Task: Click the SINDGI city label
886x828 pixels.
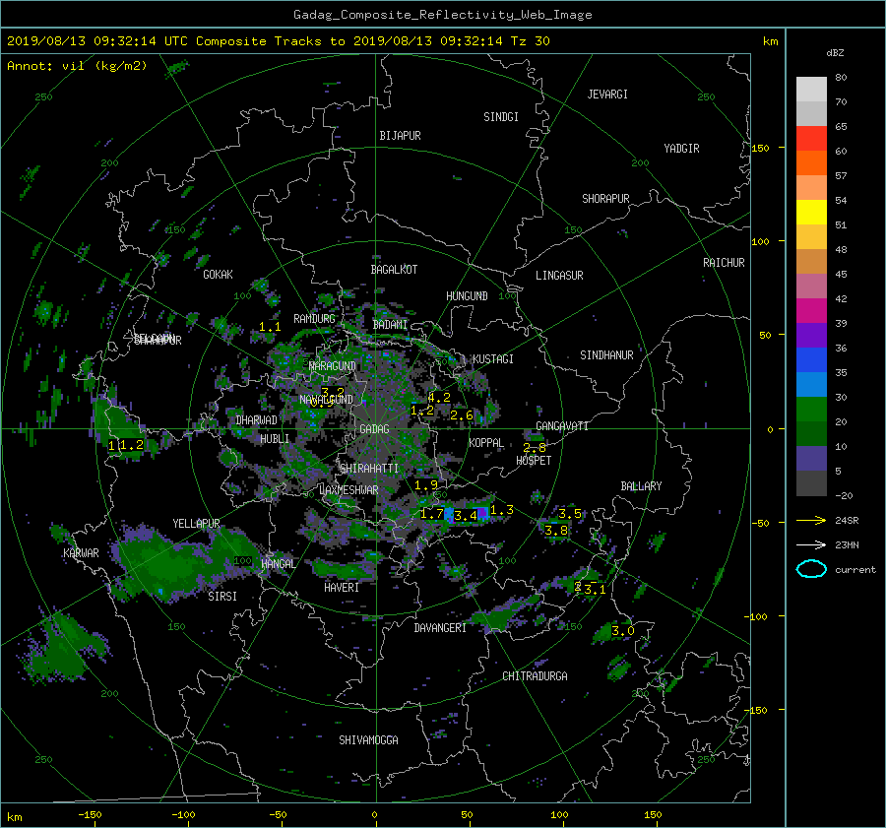Action: (x=501, y=117)
